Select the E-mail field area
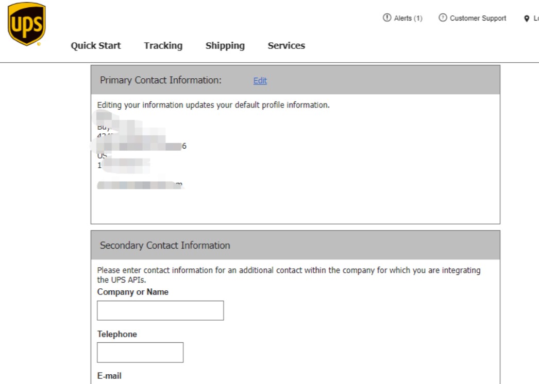Image resolution: width=539 pixels, height=384 pixels. (x=109, y=376)
